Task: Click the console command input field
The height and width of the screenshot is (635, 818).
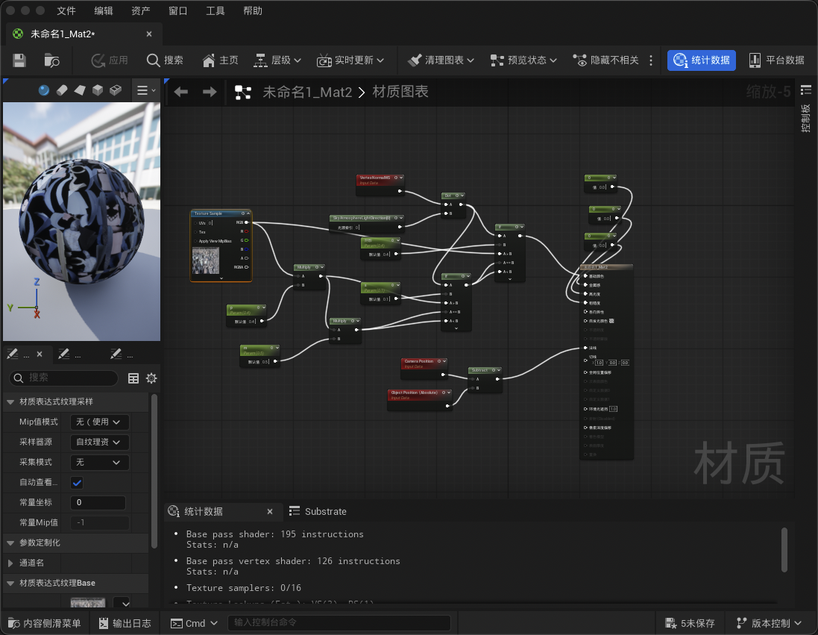Action: [339, 622]
